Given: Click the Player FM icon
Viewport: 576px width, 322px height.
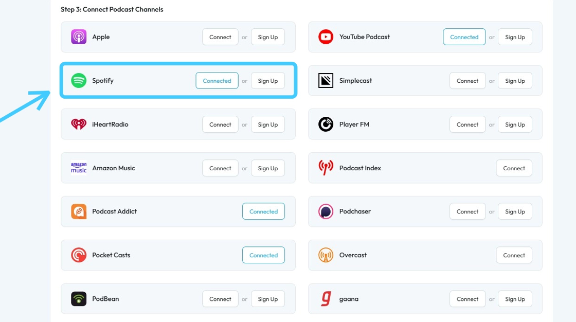Looking at the screenshot, I should (326, 124).
